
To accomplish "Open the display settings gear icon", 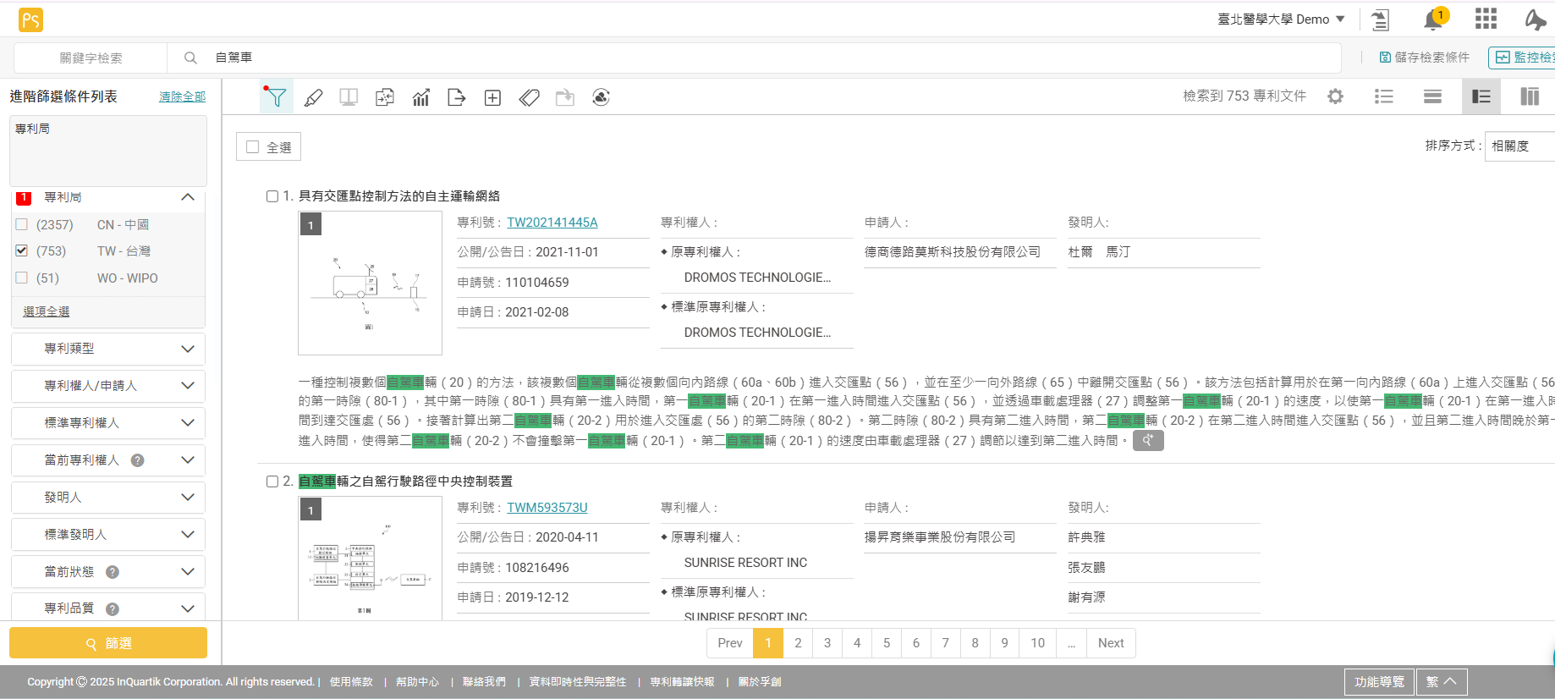I will [x=1335, y=96].
